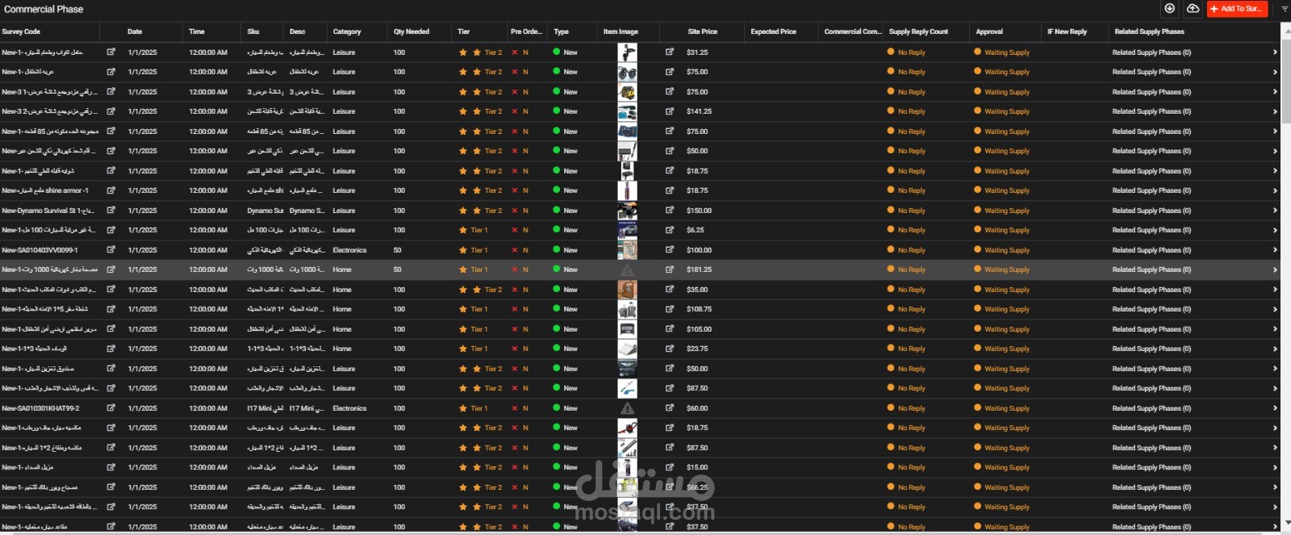This screenshot has height=535, width=1291.
Task: Click the Supply Reply Count column header
Action: (x=918, y=31)
